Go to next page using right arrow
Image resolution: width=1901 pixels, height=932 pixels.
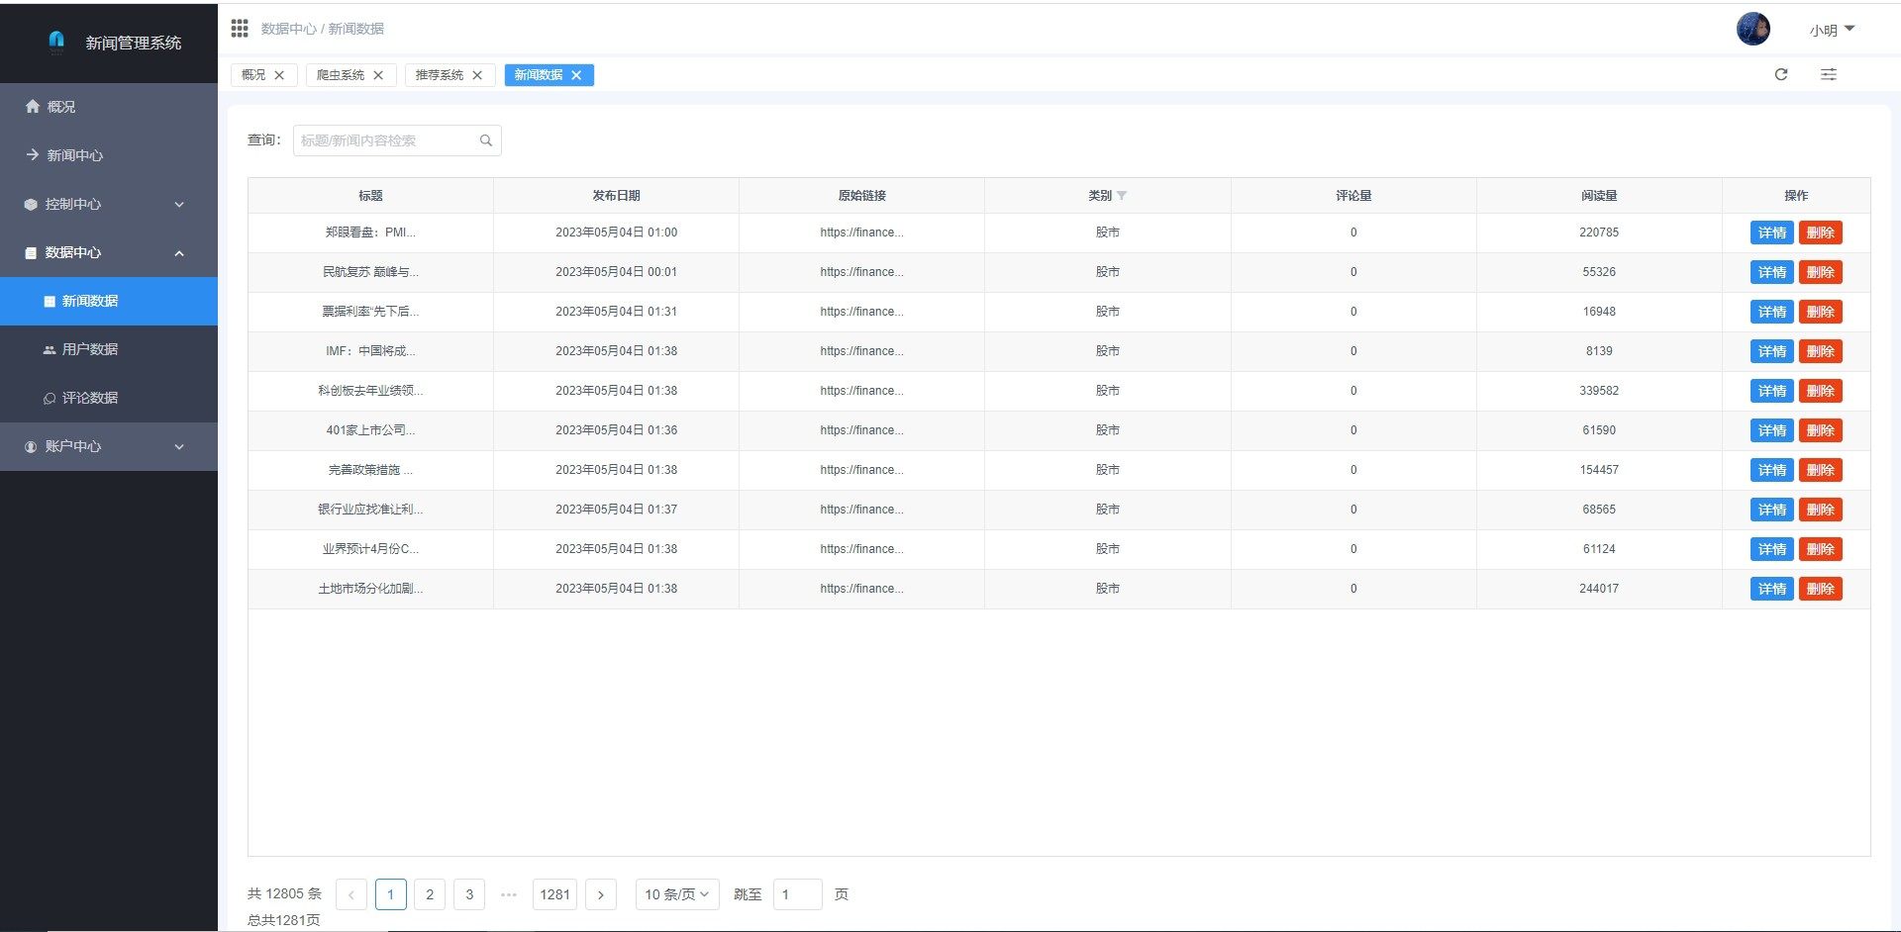tap(600, 894)
